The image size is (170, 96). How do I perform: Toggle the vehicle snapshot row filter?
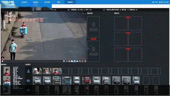point(28,81)
